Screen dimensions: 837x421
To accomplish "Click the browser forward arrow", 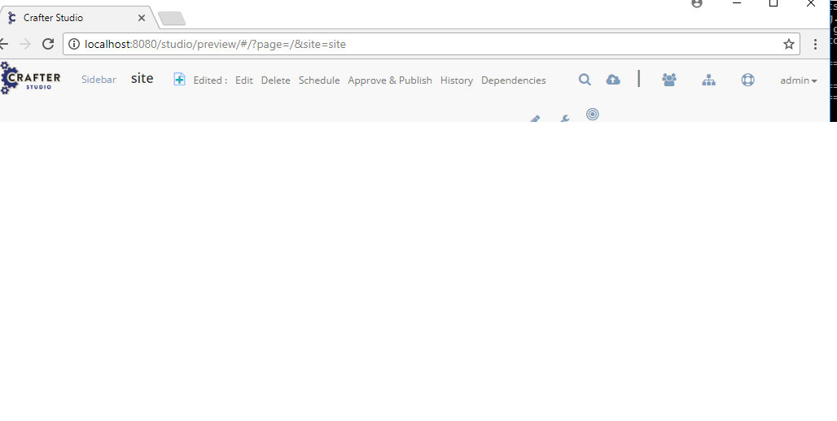I will coord(25,44).
